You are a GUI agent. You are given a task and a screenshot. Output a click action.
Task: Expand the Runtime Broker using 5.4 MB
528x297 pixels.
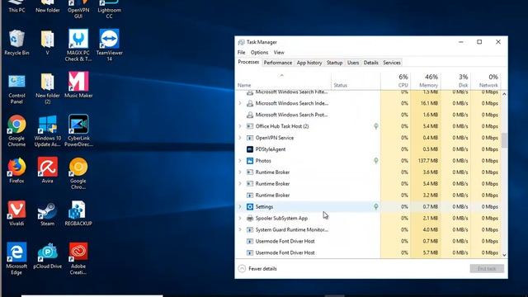click(240, 184)
